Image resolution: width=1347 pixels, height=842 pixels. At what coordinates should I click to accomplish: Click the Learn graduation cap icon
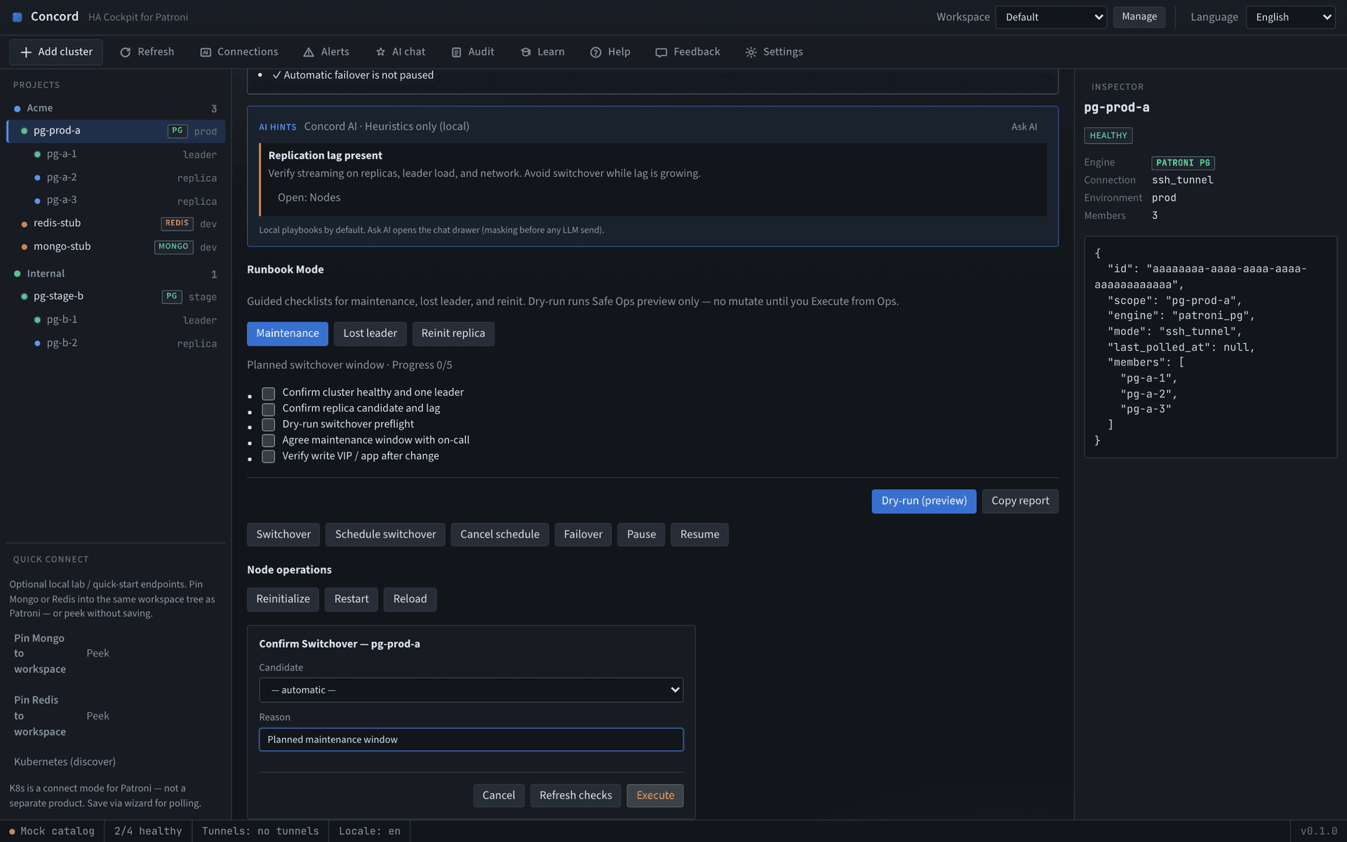click(525, 52)
